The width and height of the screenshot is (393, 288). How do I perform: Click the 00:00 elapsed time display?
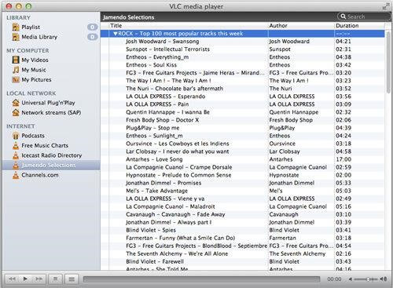pyautogui.click(x=334, y=279)
